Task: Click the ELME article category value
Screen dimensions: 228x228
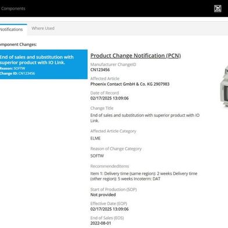Action: (x=95, y=138)
